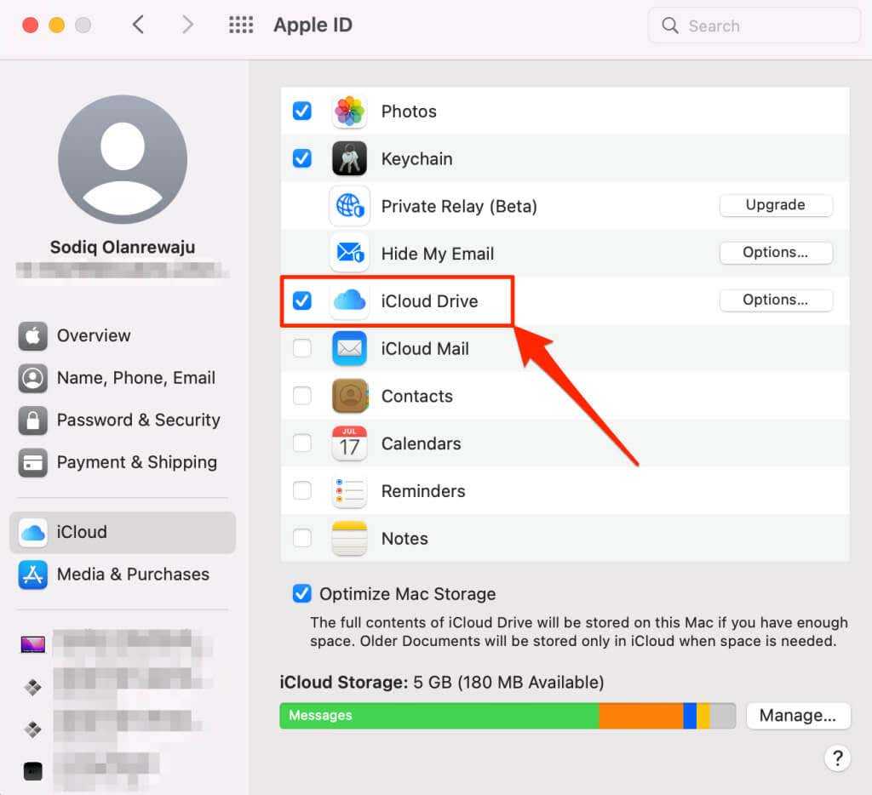Click the Upgrade button for Private Relay
872x795 pixels.
click(x=775, y=205)
